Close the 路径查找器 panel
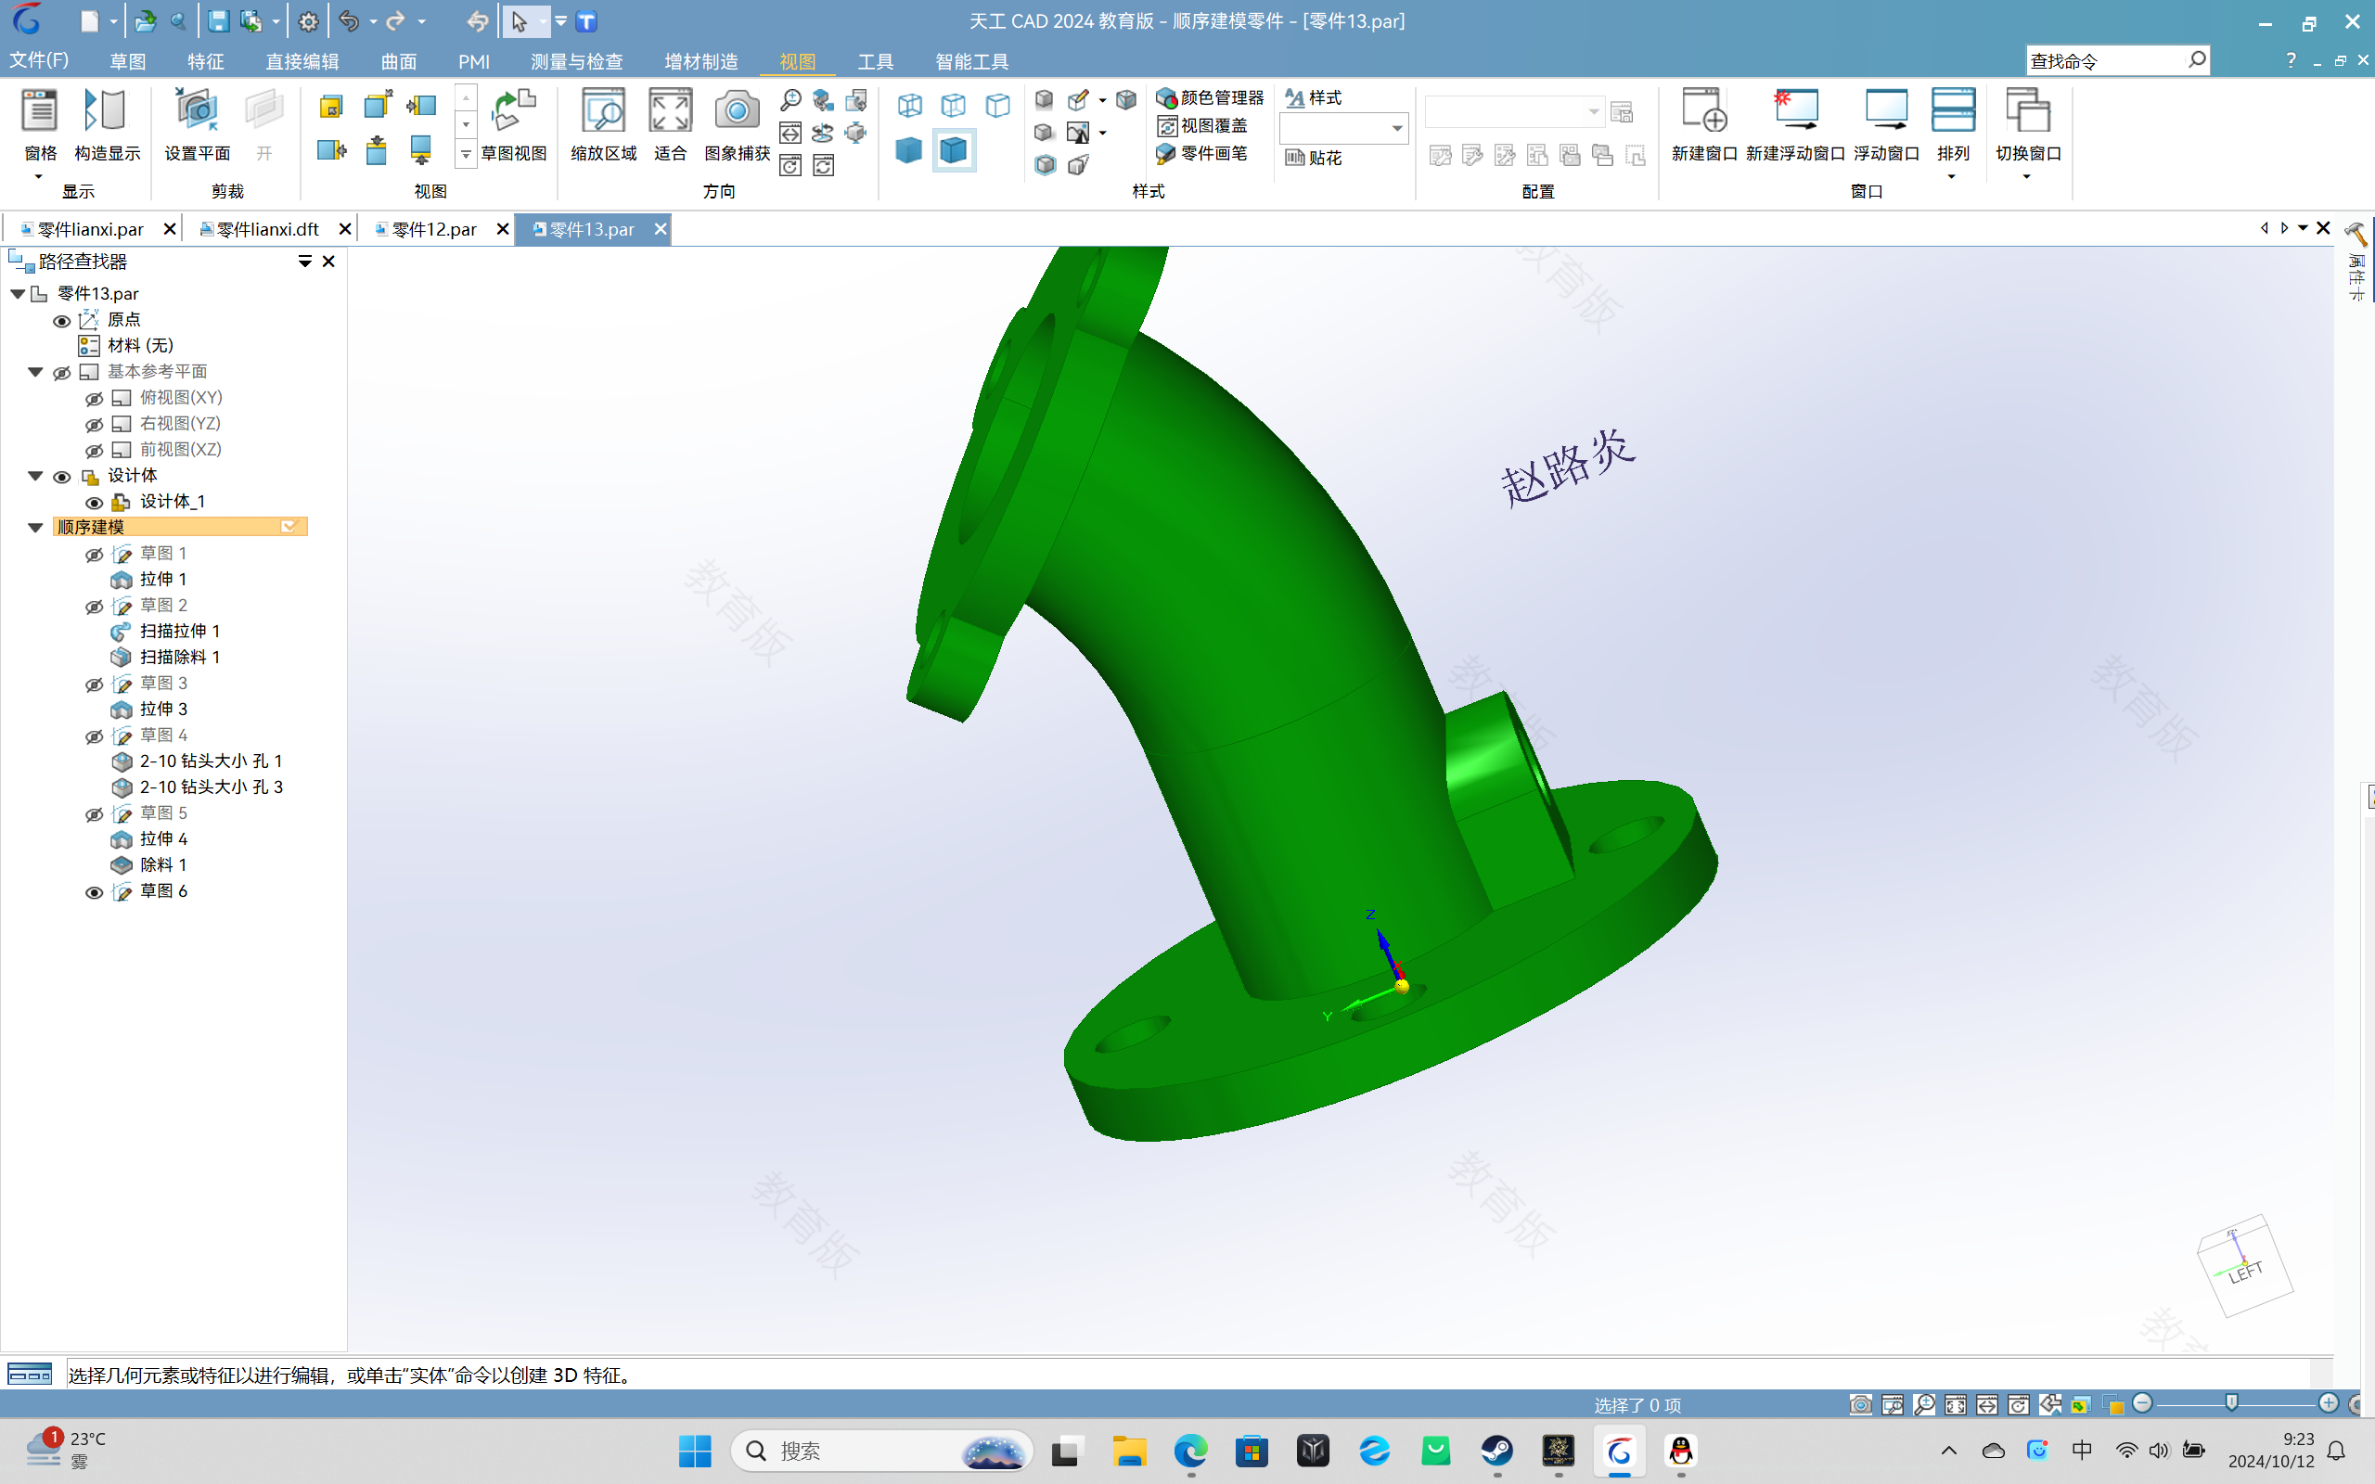Image resolution: width=2375 pixels, height=1484 pixels. (328, 261)
